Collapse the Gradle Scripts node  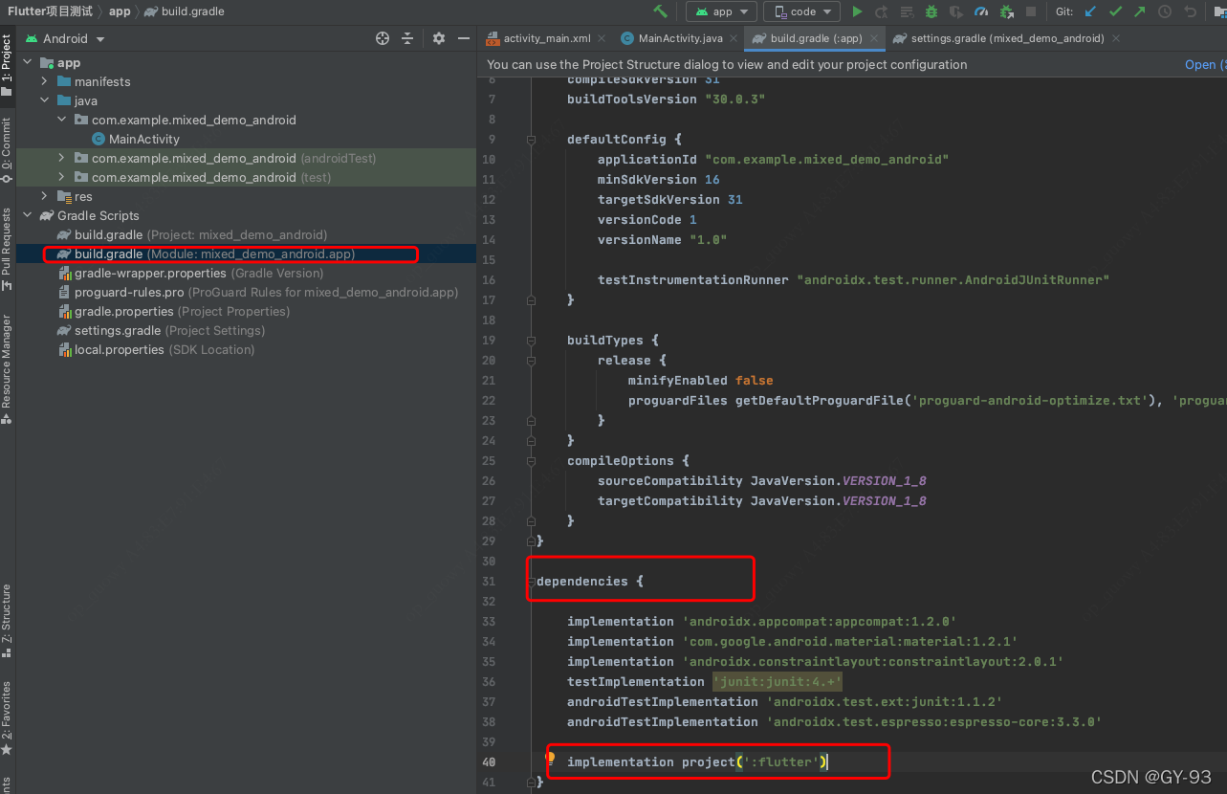(x=27, y=215)
